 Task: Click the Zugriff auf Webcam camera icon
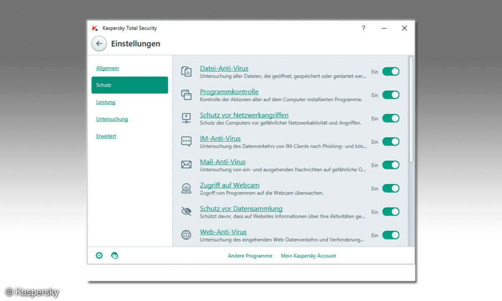pyautogui.click(x=186, y=189)
